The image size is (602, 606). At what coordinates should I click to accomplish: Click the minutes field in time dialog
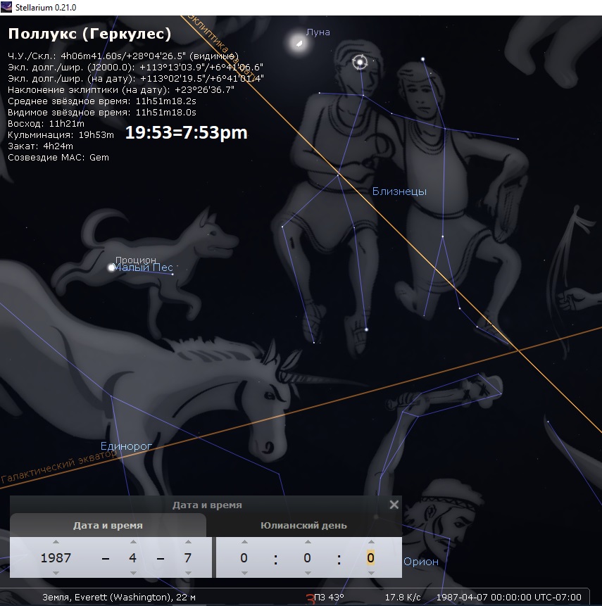click(x=308, y=557)
